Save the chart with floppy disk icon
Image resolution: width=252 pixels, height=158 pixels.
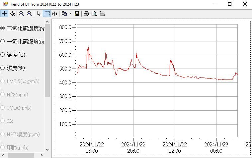tap(77, 14)
